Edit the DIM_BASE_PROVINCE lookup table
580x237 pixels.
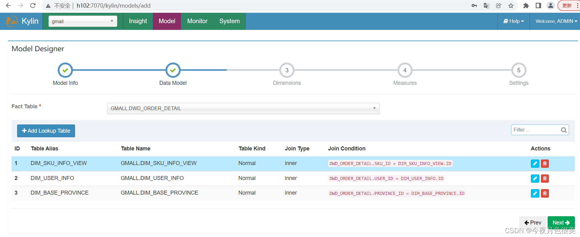tap(535, 193)
